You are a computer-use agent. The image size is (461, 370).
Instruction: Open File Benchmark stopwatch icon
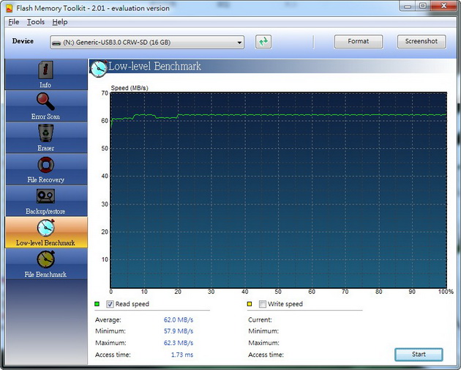pos(45,259)
